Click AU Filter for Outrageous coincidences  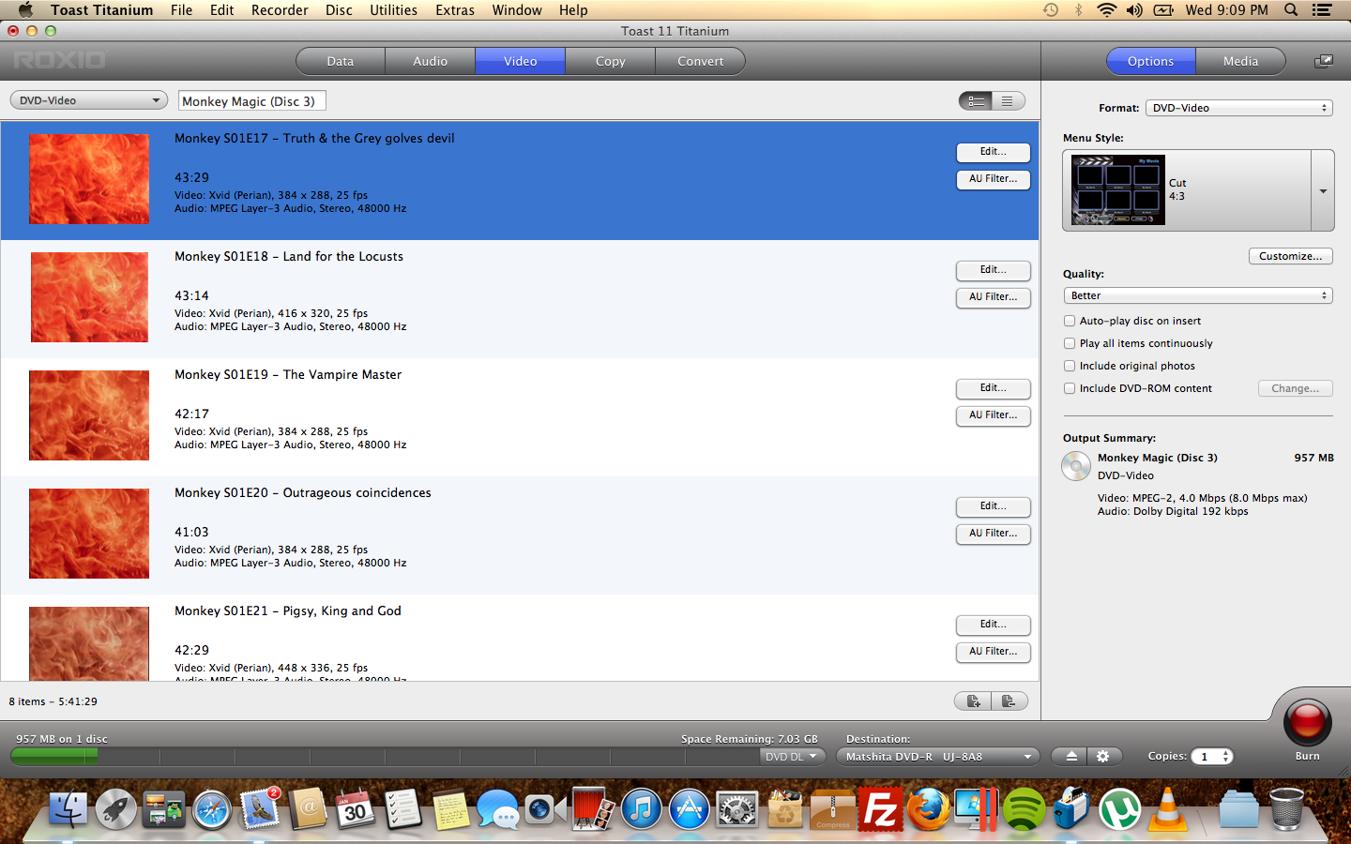[993, 534]
